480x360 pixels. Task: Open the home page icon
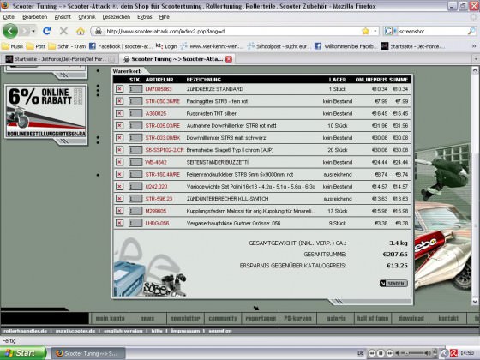coord(81,31)
